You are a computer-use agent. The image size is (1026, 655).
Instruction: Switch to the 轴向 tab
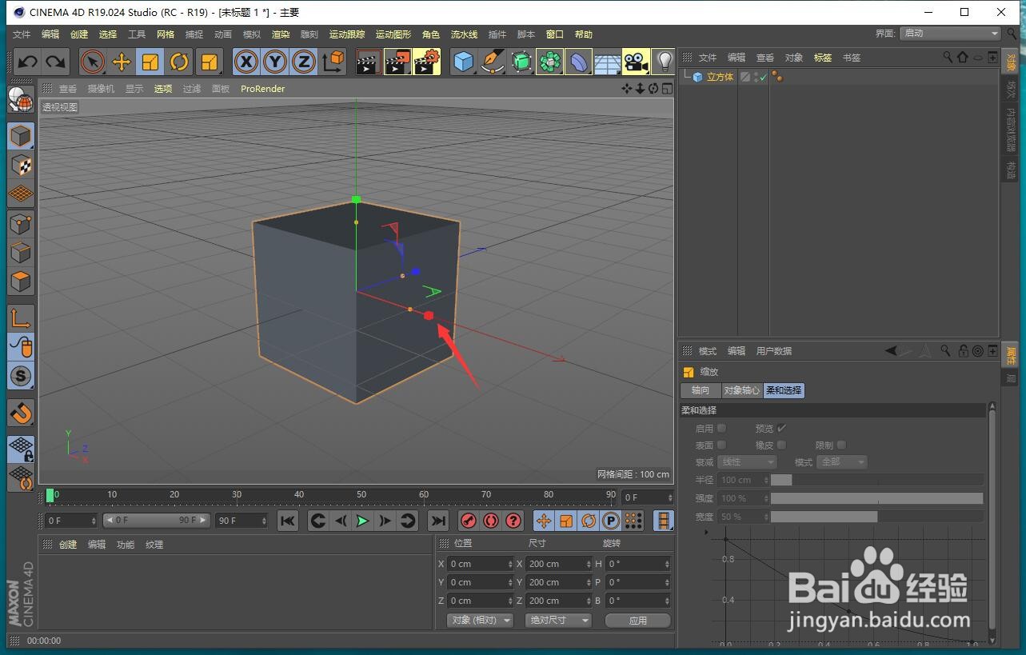point(700,390)
